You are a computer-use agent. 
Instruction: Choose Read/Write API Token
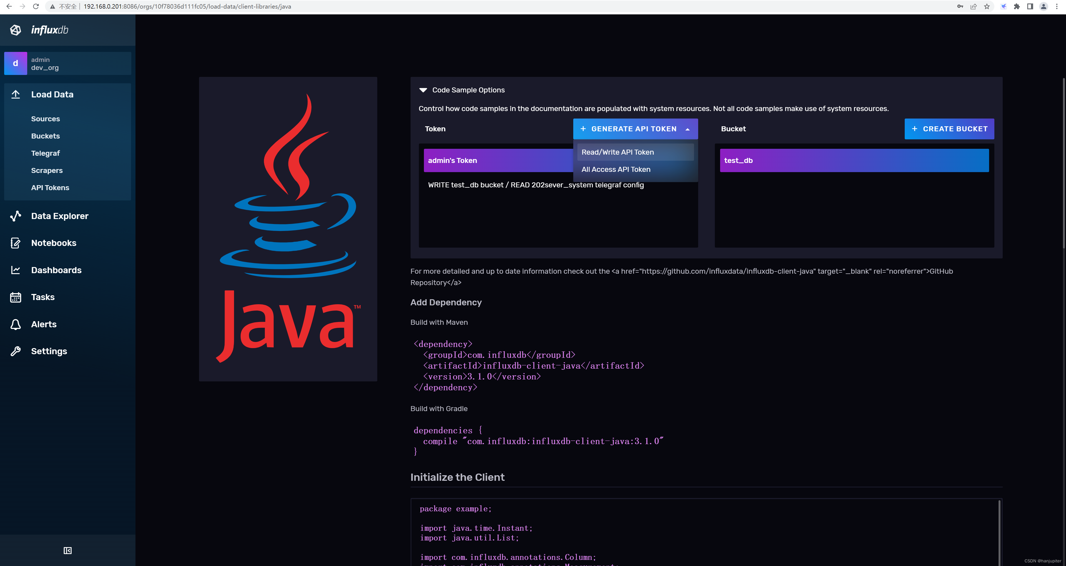[635, 152]
